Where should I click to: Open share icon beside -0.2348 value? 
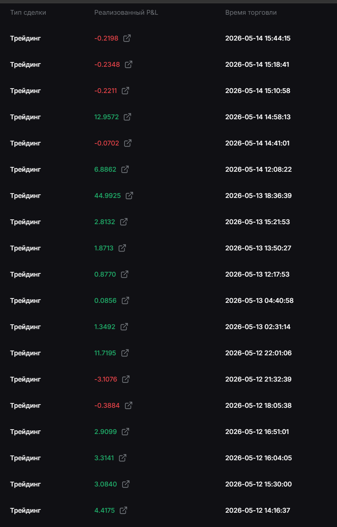pos(129,64)
